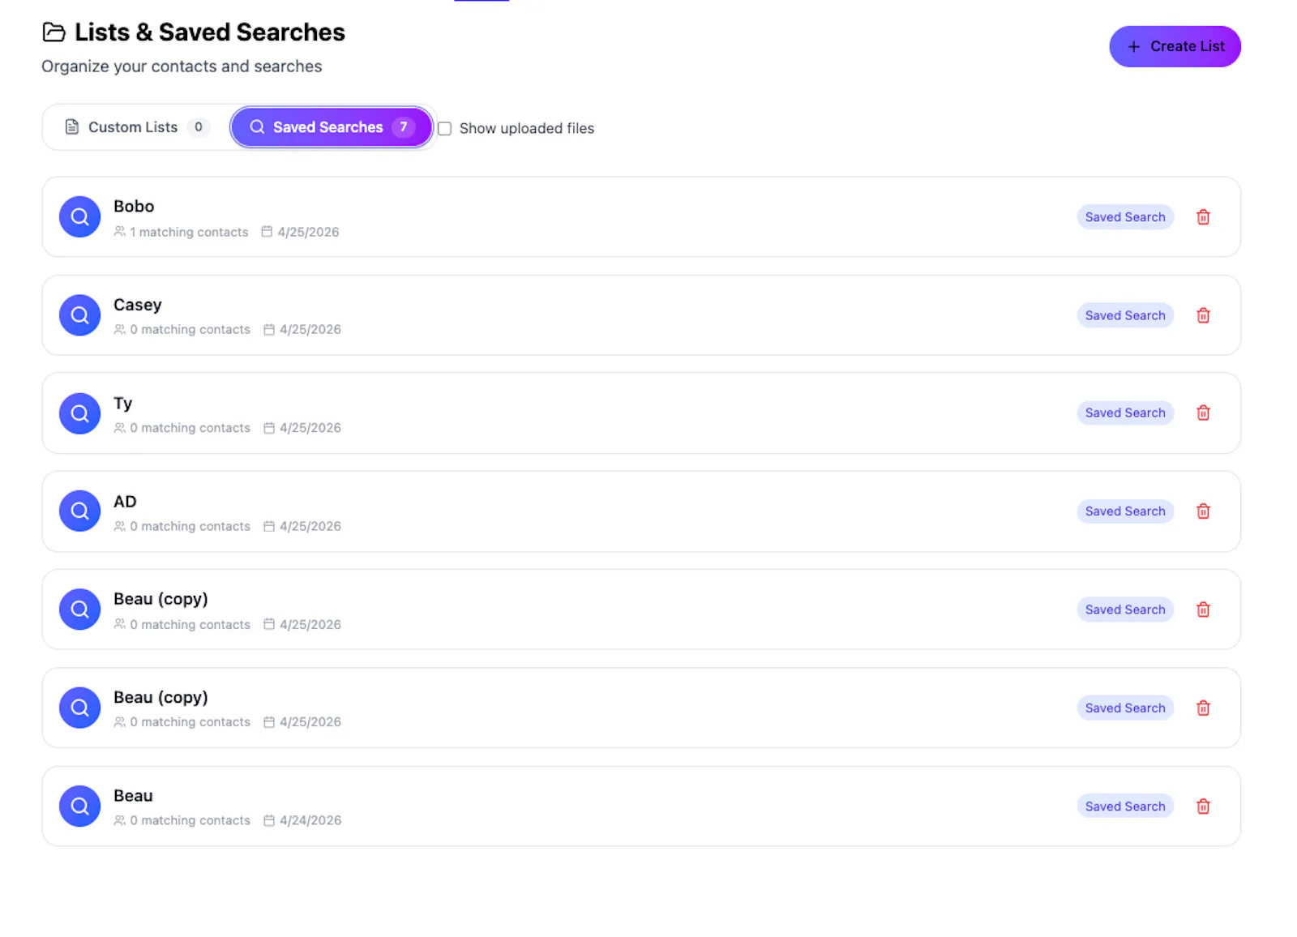Select the AD search circle icon
1297x937 pixels.
(x=79, y=511)
